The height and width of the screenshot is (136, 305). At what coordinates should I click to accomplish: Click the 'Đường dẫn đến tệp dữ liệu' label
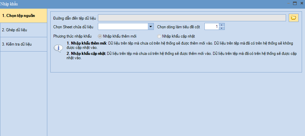(75, 18)
